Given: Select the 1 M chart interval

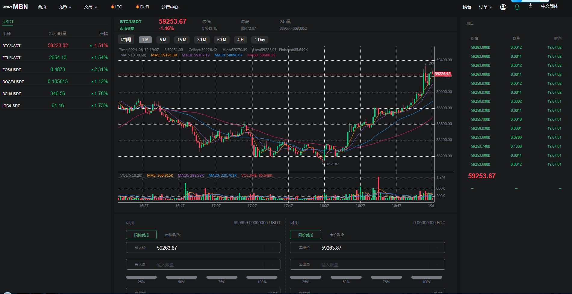Looking at the screenshot, I should click(145, 40).
